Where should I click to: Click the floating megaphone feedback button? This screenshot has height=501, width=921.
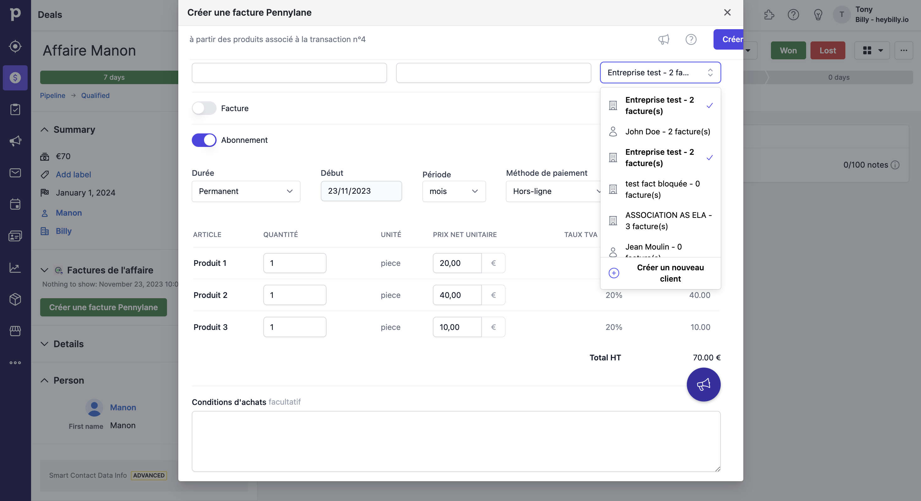tap(703, 385)
